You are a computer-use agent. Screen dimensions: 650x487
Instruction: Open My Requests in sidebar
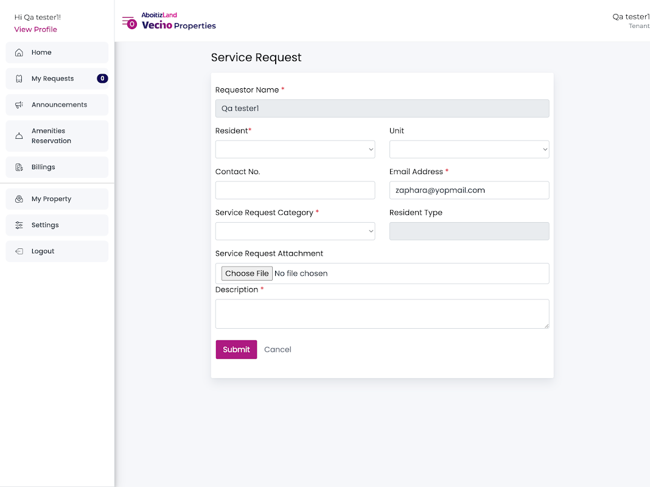click(57, 79)
